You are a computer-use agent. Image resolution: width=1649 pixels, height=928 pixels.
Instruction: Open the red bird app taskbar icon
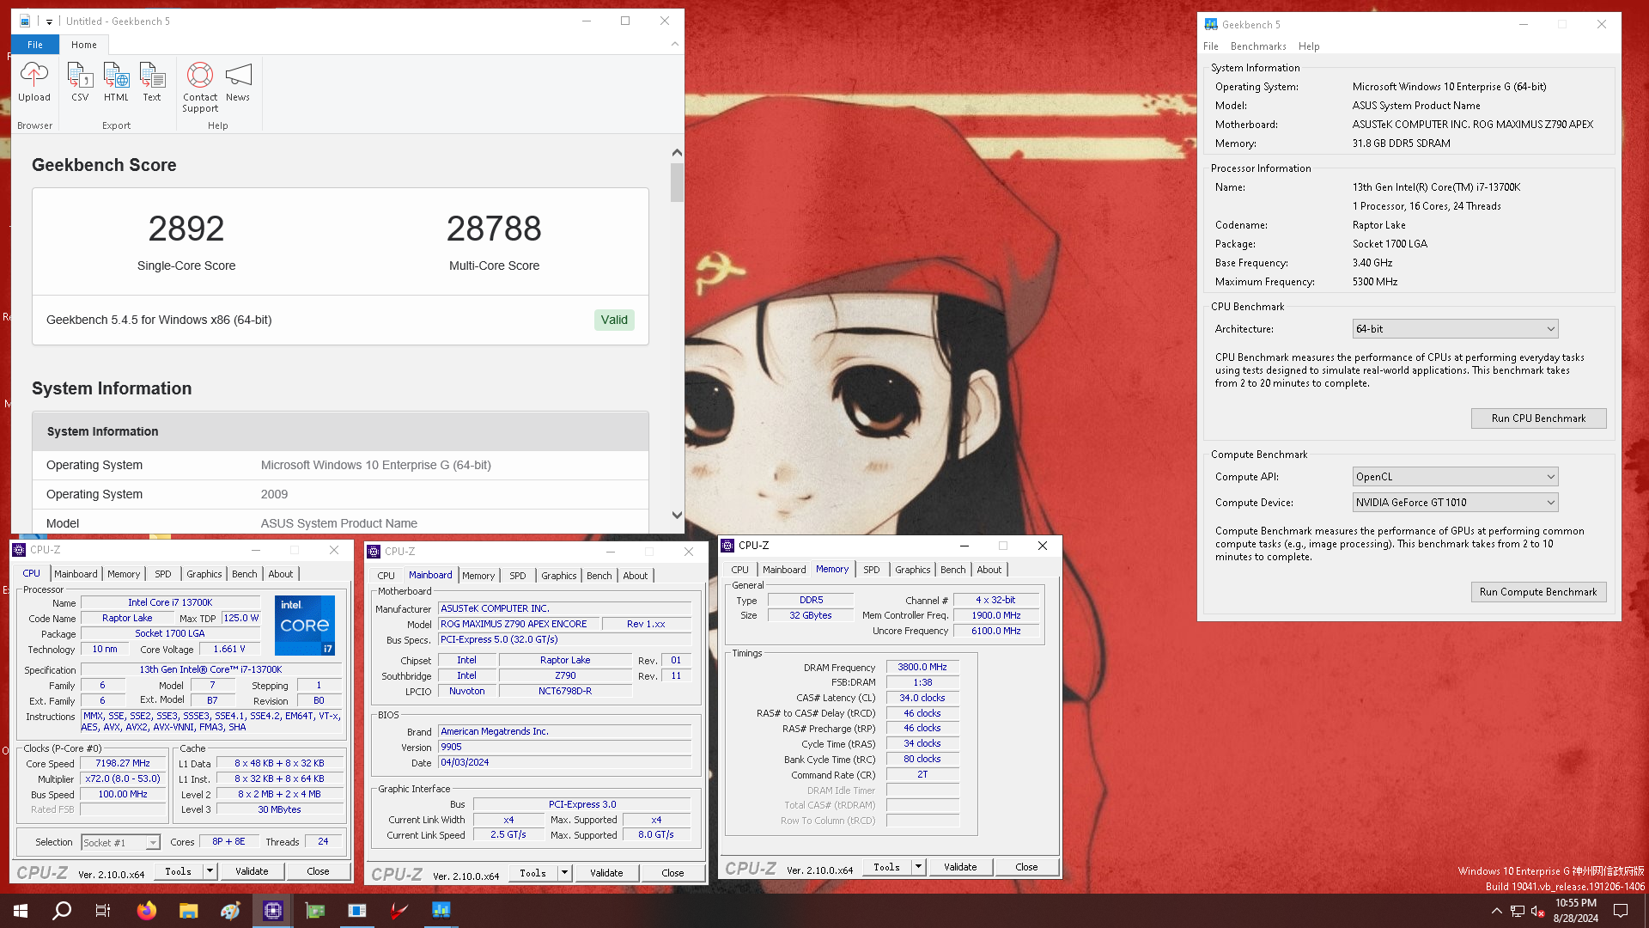point(399,911)
